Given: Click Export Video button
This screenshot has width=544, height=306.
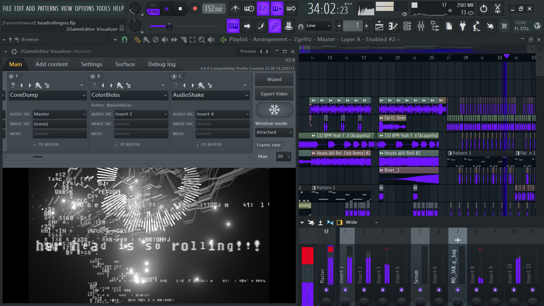Looking at the screenshot, I should pos(274,94).
